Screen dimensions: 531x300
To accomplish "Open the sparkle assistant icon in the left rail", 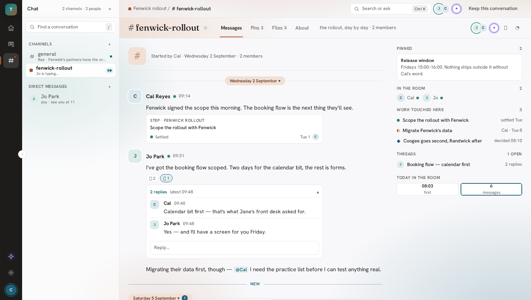I will pyautogui.click(x=11, y=256).
